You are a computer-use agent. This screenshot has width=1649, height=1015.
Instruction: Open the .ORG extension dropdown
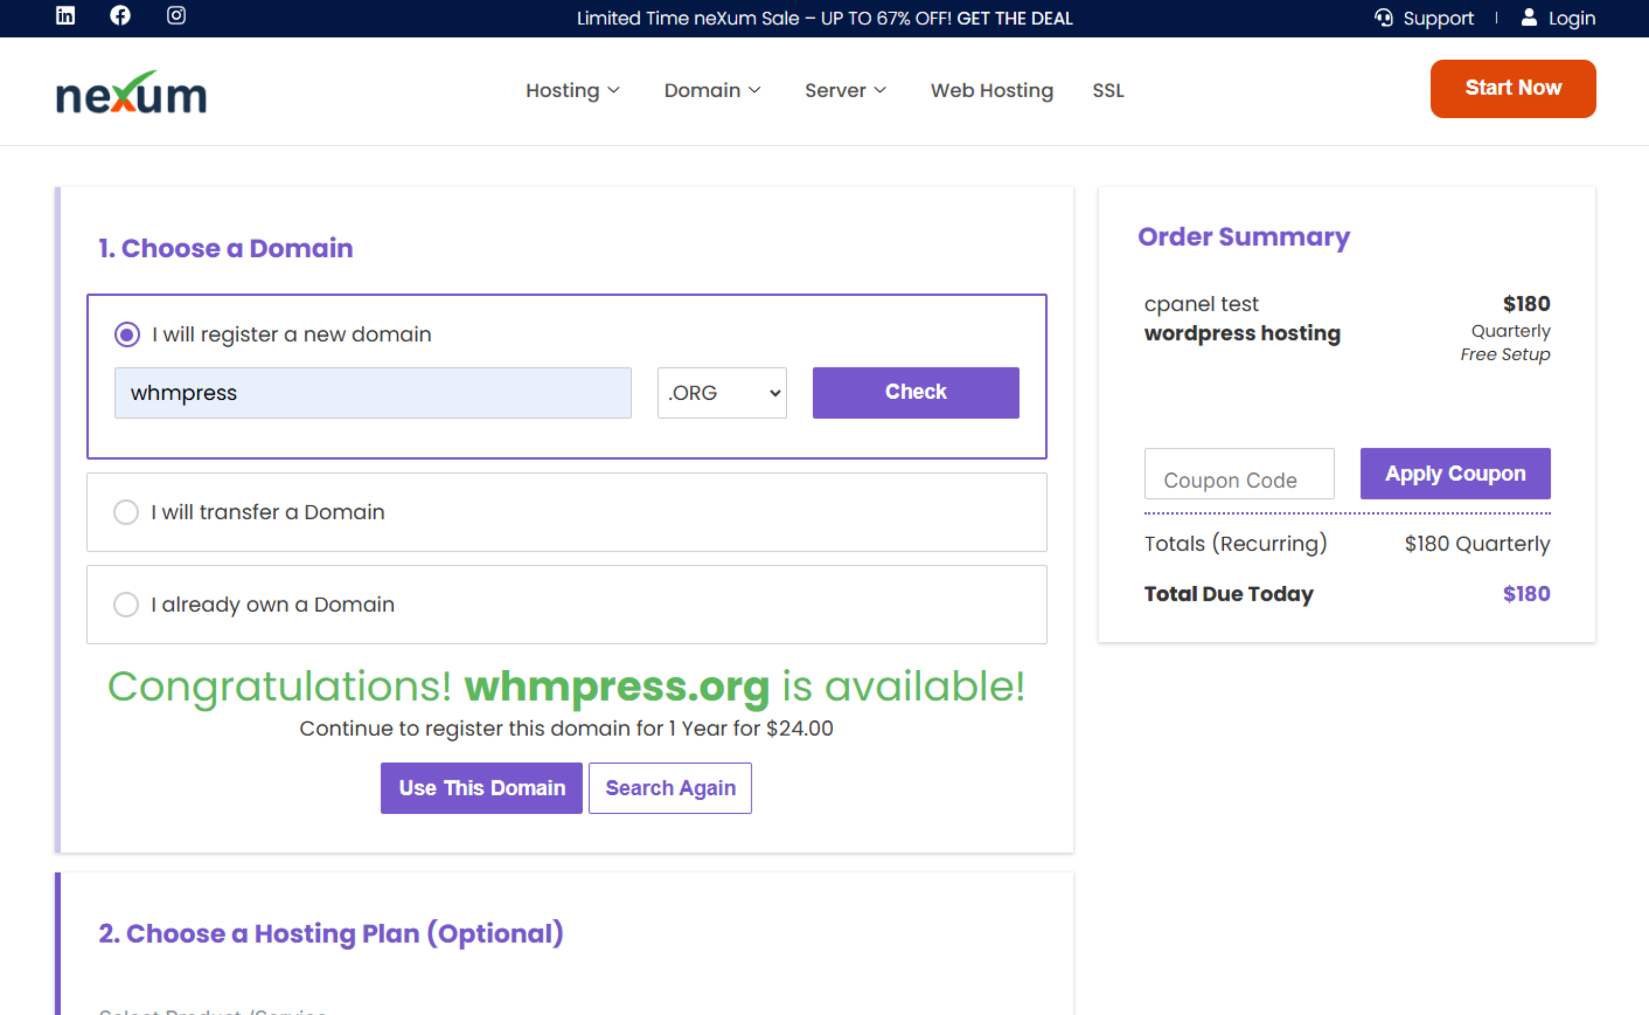(722, 392)
